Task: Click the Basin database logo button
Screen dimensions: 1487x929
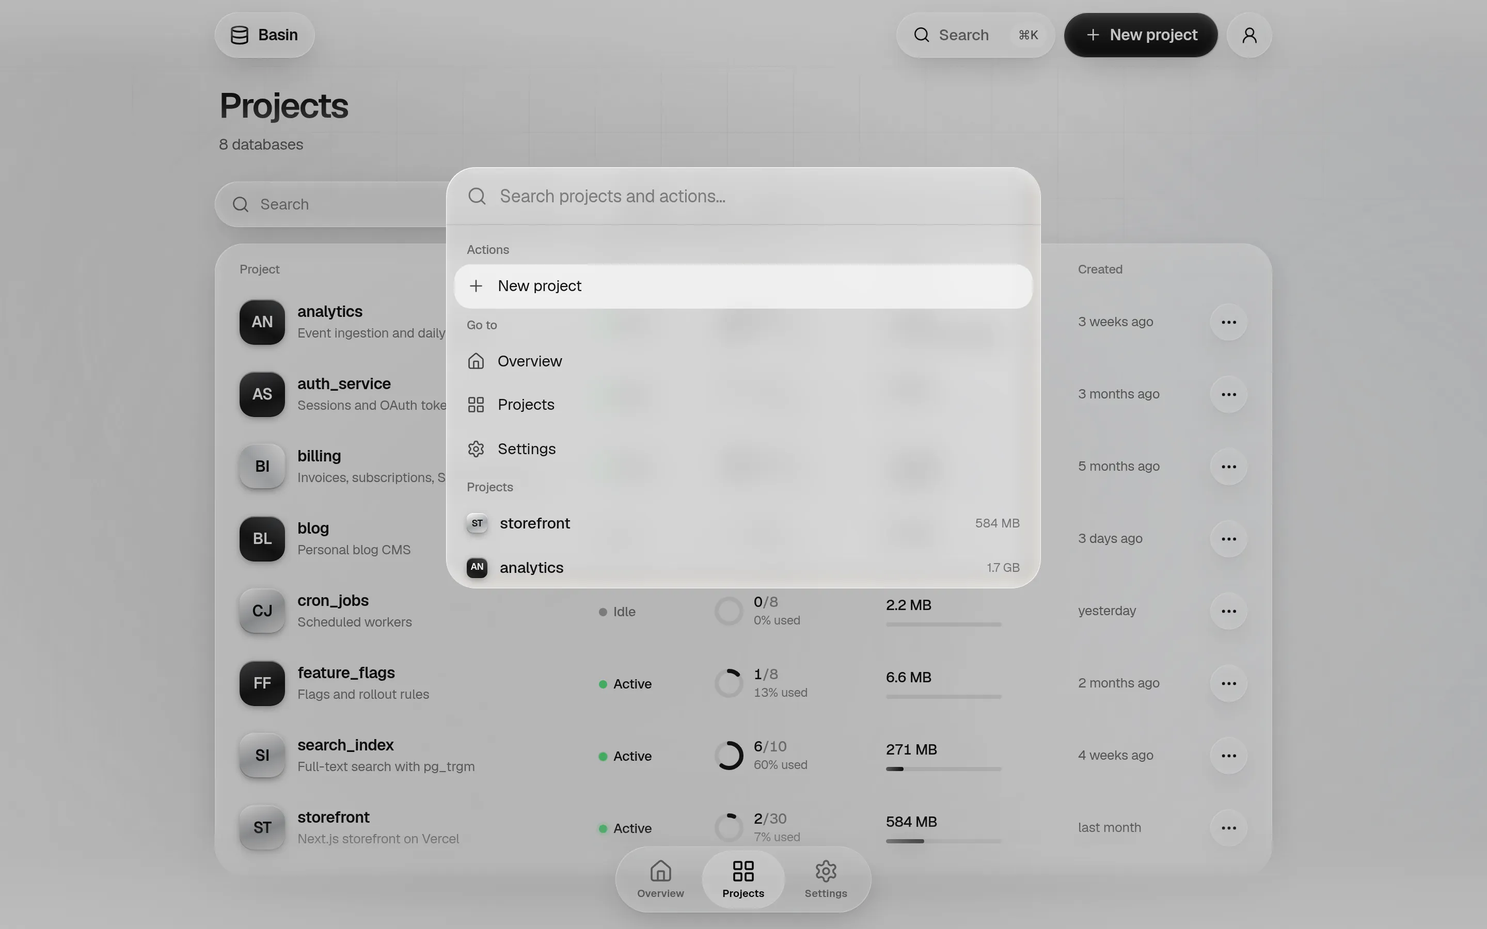Action: click(264, 35)
